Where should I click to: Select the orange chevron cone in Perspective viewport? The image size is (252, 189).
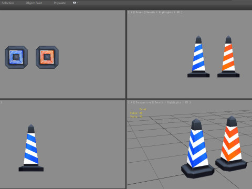click(x=232, y=143)
